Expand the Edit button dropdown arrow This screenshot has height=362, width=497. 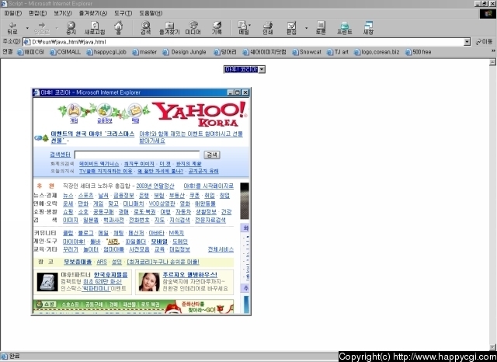[306, 28]
